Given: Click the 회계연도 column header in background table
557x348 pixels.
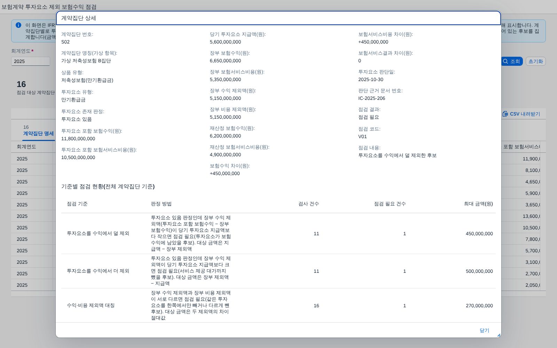Looking at the screenshot, I should (x=26, y=147).
